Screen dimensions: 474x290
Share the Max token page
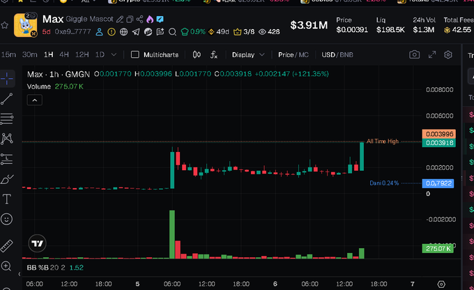click(x=139, y=20)
